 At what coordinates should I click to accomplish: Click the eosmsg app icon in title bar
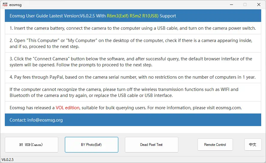[5, 5]
